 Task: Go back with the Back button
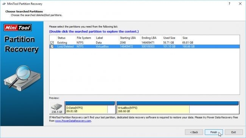[x=194, y=132]
